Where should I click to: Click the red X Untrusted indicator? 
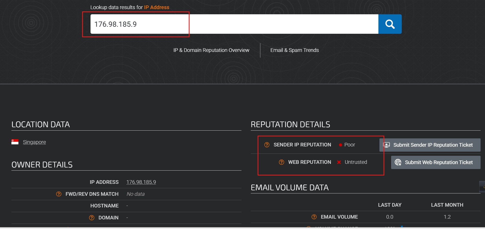coord(339,162)
